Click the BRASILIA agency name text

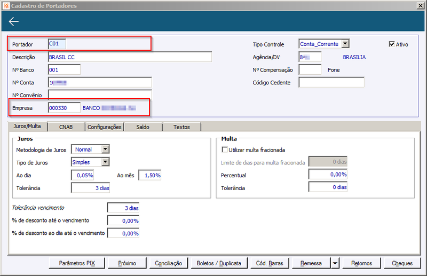tap(354, 57)
